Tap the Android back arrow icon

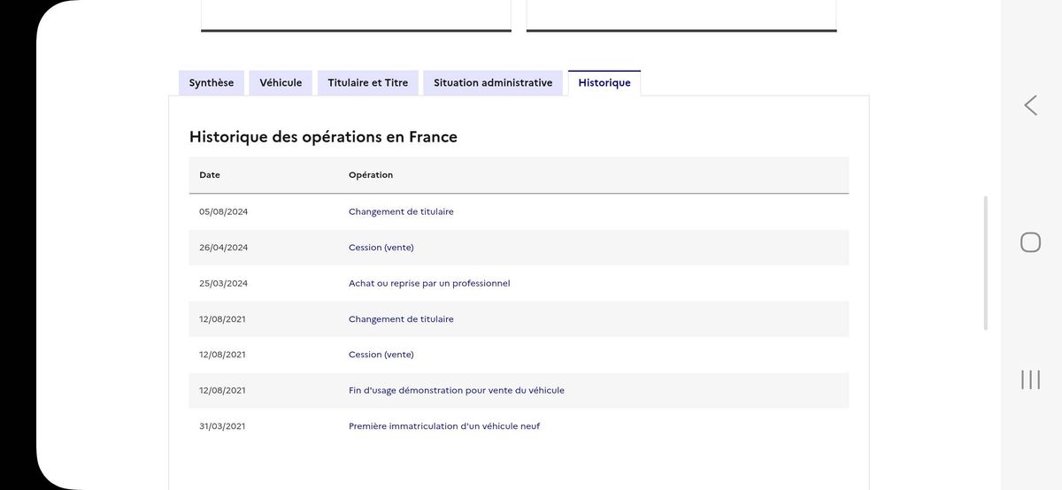pyautogui.click(x=1030, y=105)
